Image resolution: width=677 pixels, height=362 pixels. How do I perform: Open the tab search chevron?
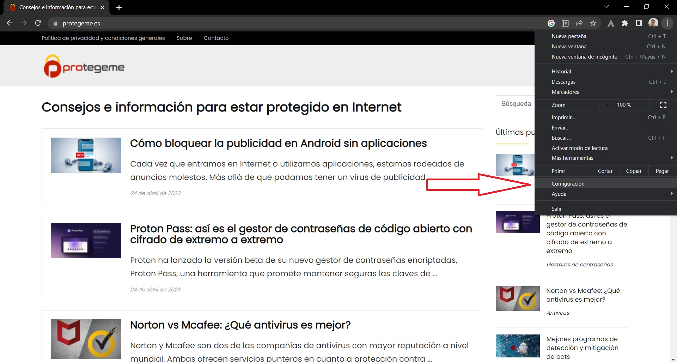pos(606,7)
